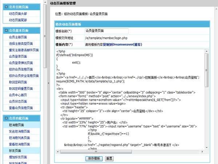Click the code editor's scroll-down arrow
The height and width of the screenshot is (164, 218).
click(x=206, y=146)
